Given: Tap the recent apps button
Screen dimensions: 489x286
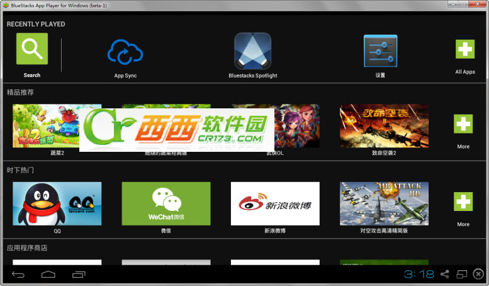Looking at the screenshot, I should pyautogui.click(x=79, y=275).
